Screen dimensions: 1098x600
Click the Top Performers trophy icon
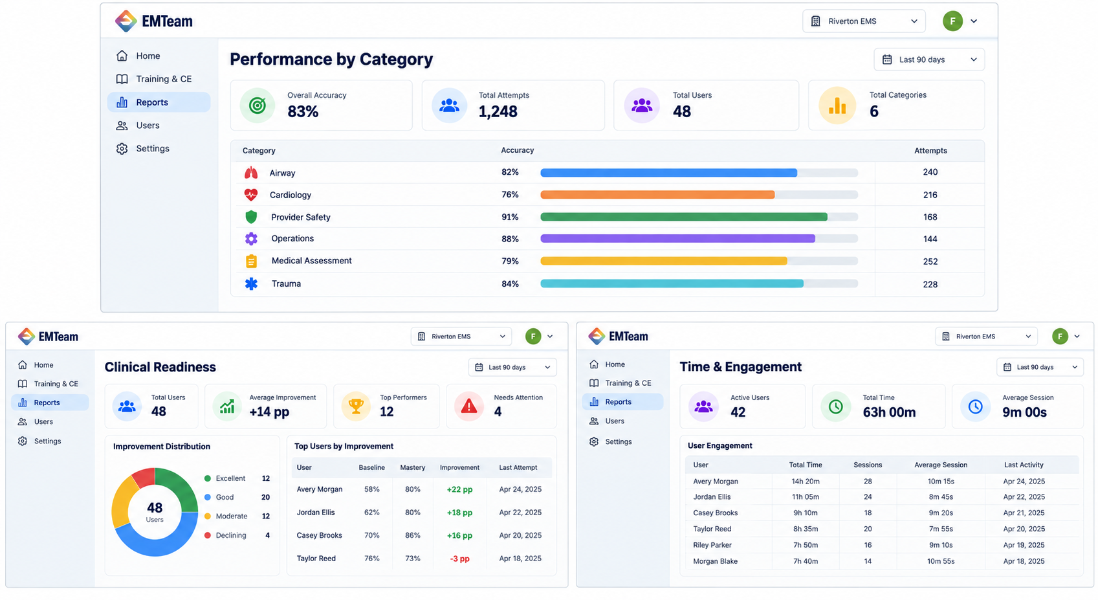[x=356, y=406]
